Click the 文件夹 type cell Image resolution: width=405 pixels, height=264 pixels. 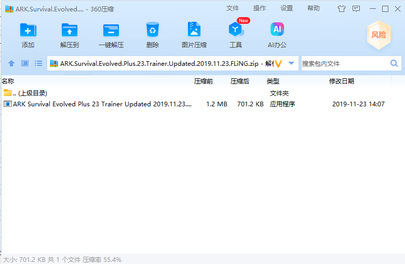point(279,93)
